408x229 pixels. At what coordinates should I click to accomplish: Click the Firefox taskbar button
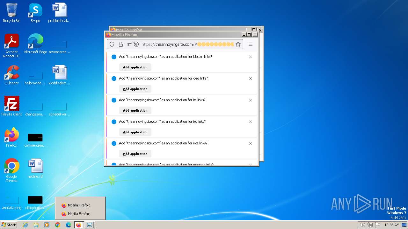click(79, 225)
